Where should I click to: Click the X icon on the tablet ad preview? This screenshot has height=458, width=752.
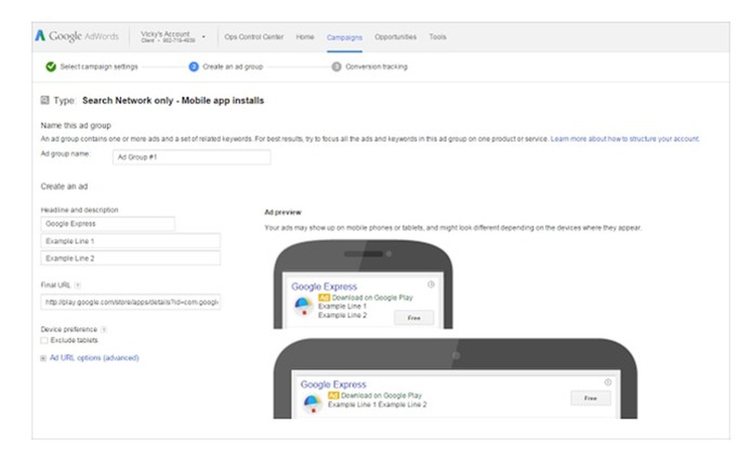[608, 382]
